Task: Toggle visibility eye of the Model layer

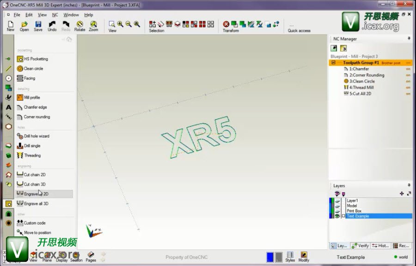Action: click(337, 206)
